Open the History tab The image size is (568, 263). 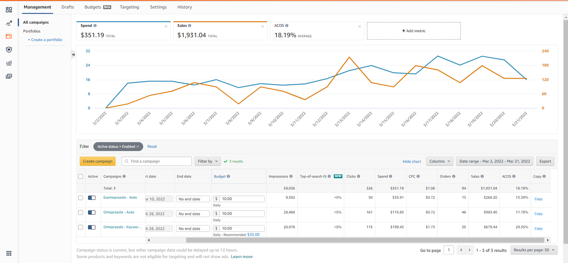185,7
